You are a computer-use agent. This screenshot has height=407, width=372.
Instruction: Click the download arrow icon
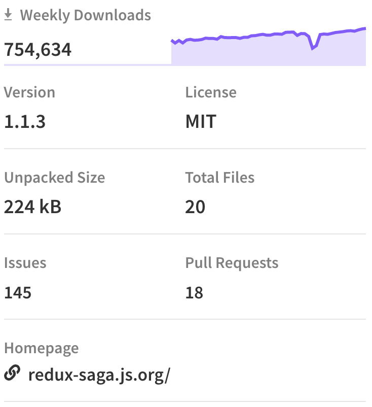tap(8, 15)
